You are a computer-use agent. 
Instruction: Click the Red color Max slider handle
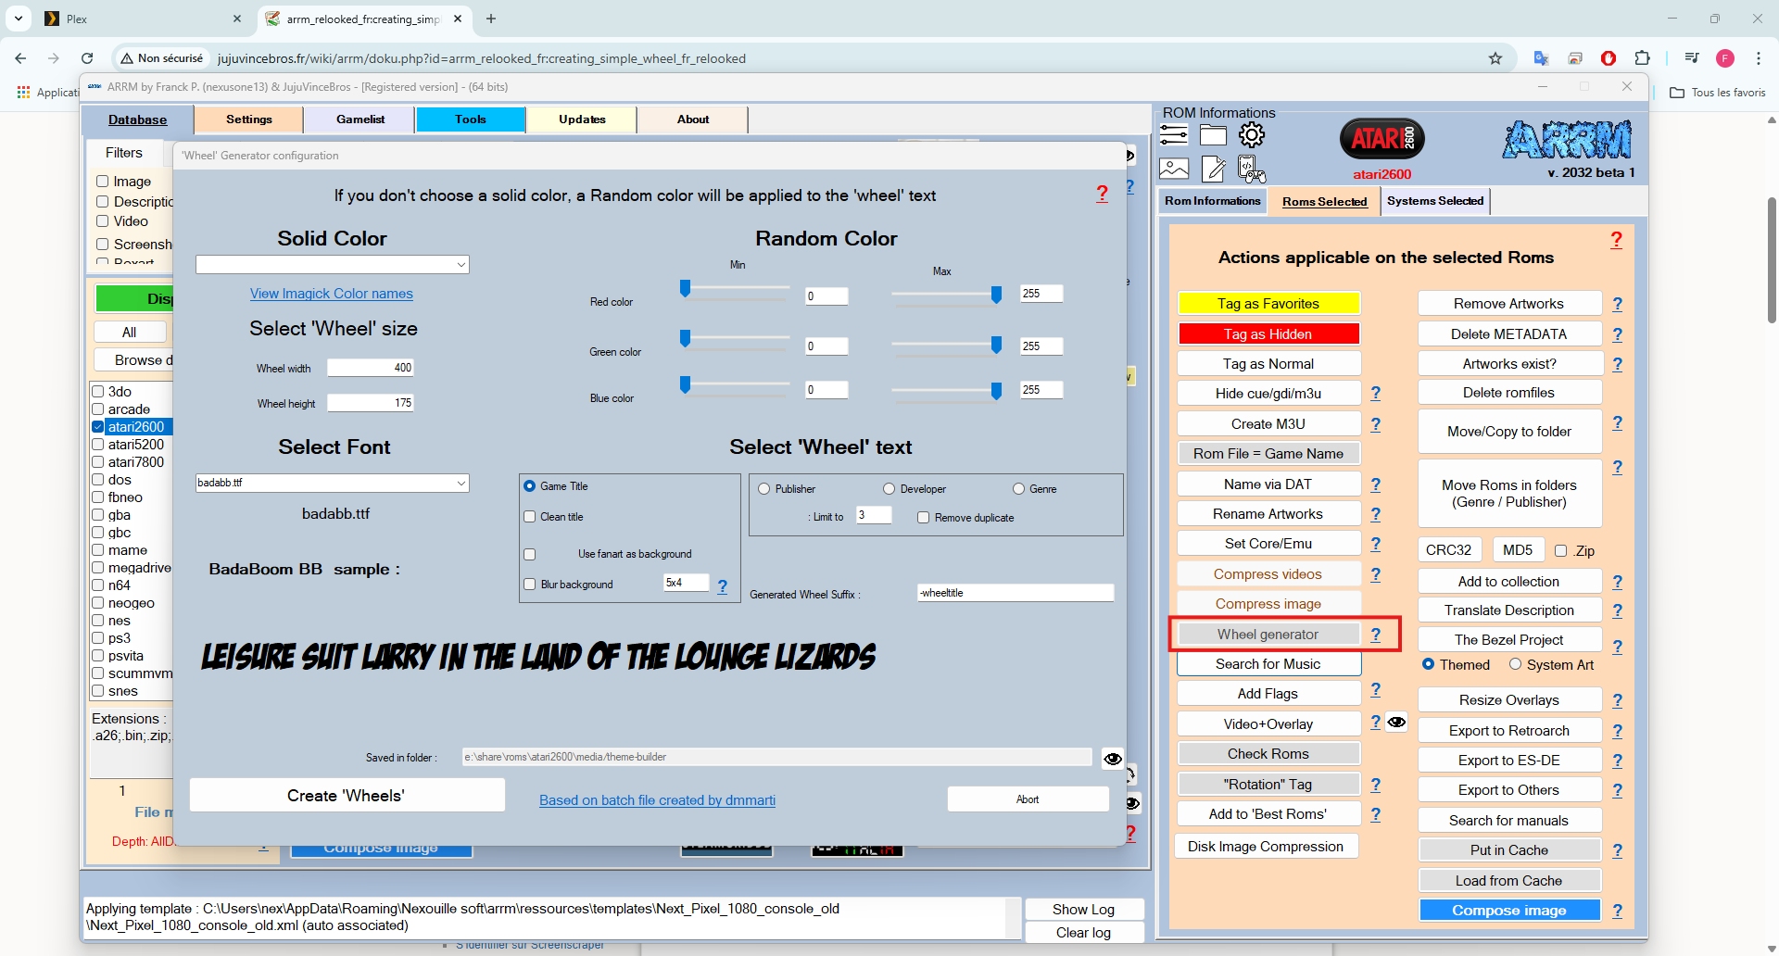tap(996, 294)
